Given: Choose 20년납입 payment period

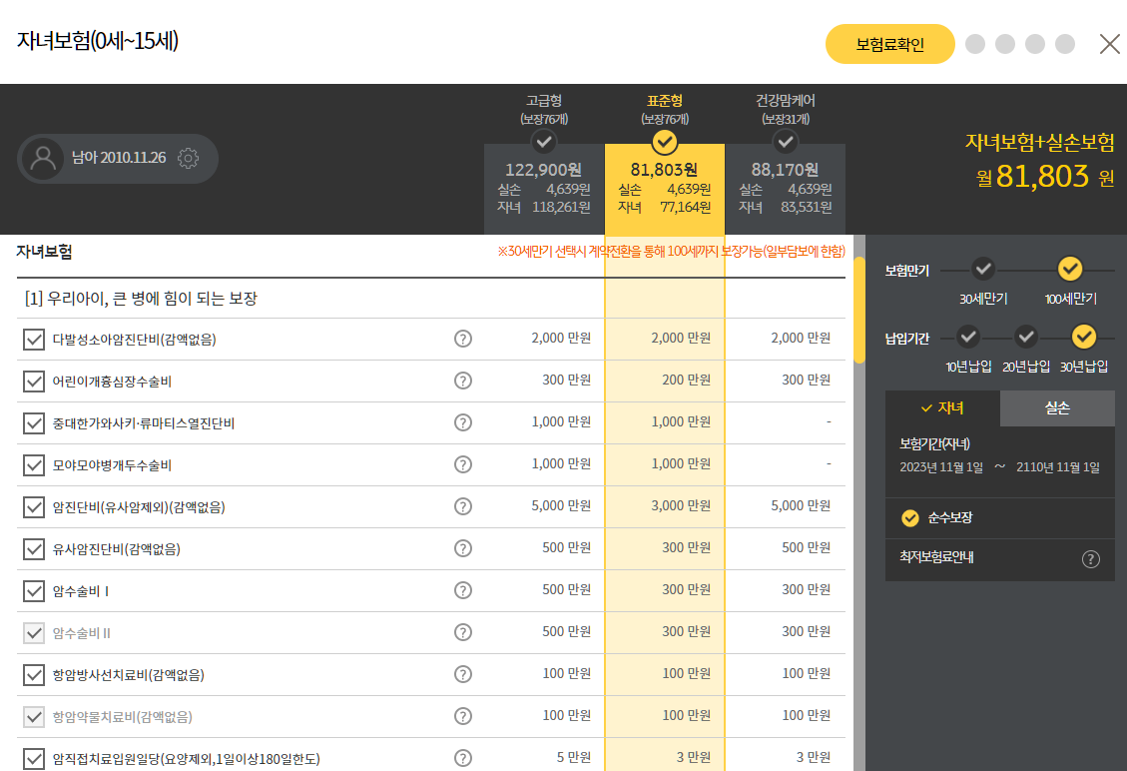Looking at the screenshot, I should point(1026,337).
